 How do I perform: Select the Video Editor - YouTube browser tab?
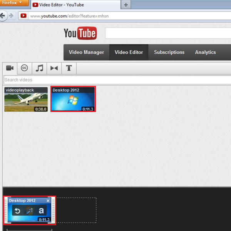76,5
